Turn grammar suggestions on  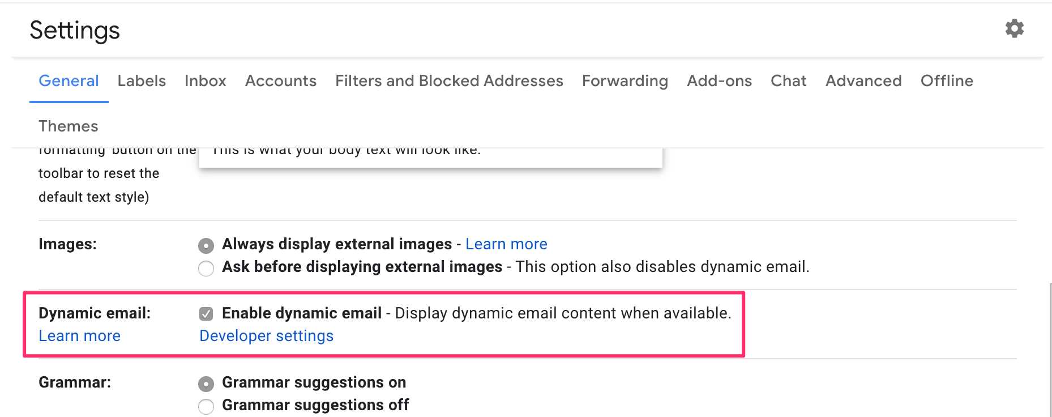pos(206,384)
